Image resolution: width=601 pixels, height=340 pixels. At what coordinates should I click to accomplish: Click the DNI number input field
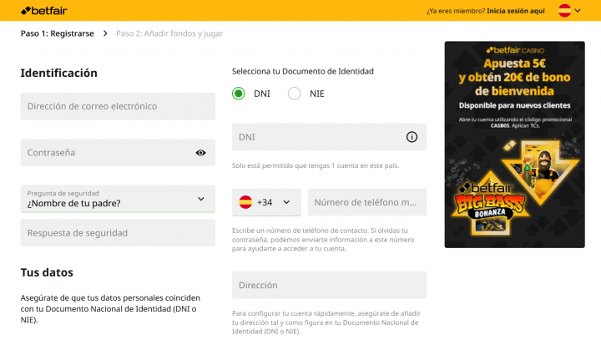point(329,137)
